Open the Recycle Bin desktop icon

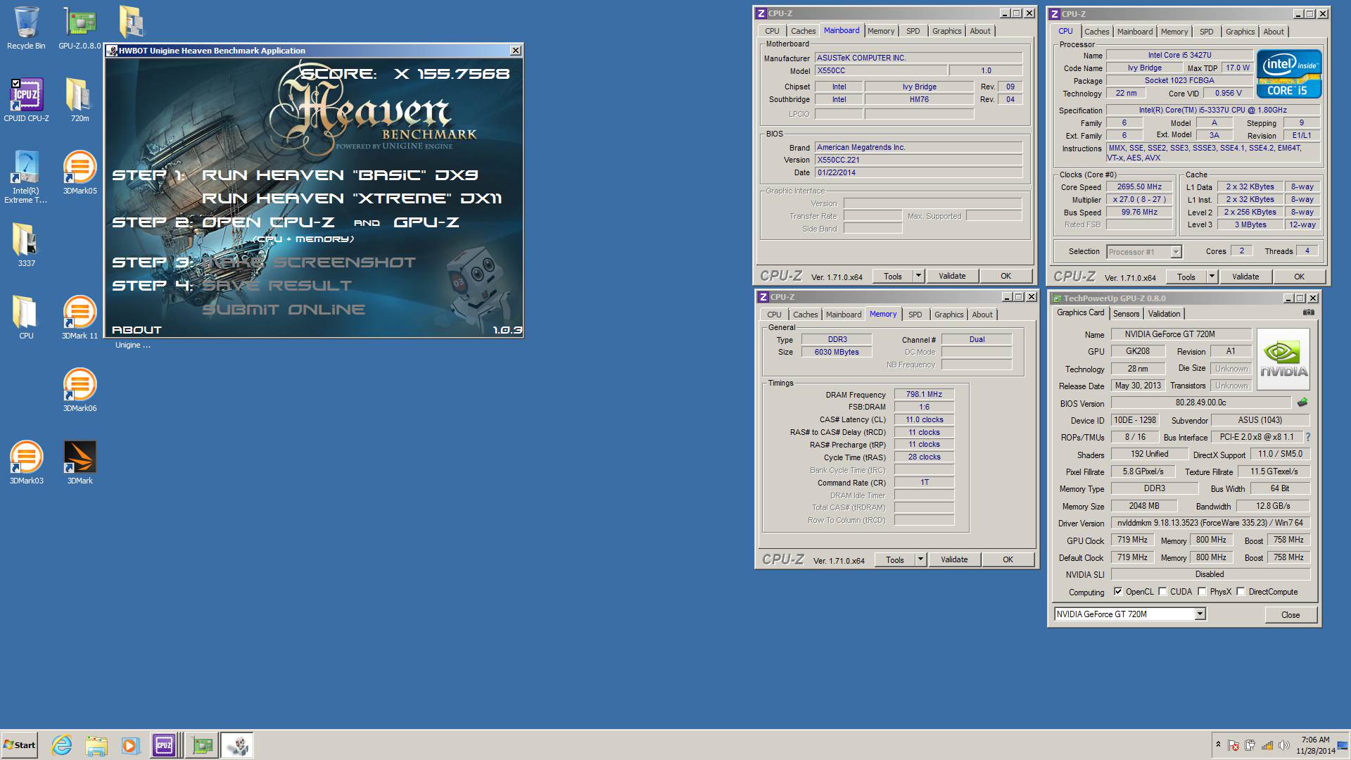(26, 28)
